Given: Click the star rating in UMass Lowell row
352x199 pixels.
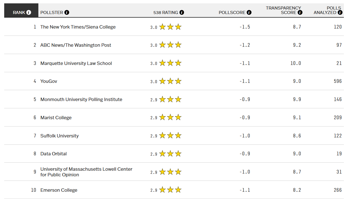Looking at the screenshot, I should point(170,172).
